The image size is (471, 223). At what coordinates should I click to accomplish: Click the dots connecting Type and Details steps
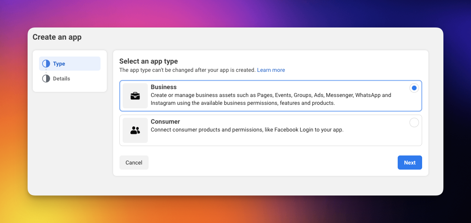[46, 71]
